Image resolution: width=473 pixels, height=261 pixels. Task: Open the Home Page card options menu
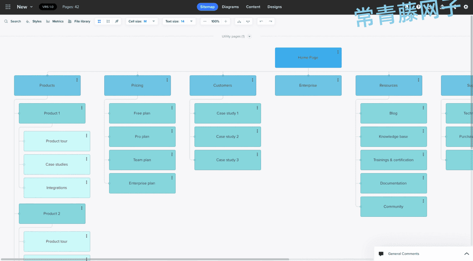click(338, 52)
